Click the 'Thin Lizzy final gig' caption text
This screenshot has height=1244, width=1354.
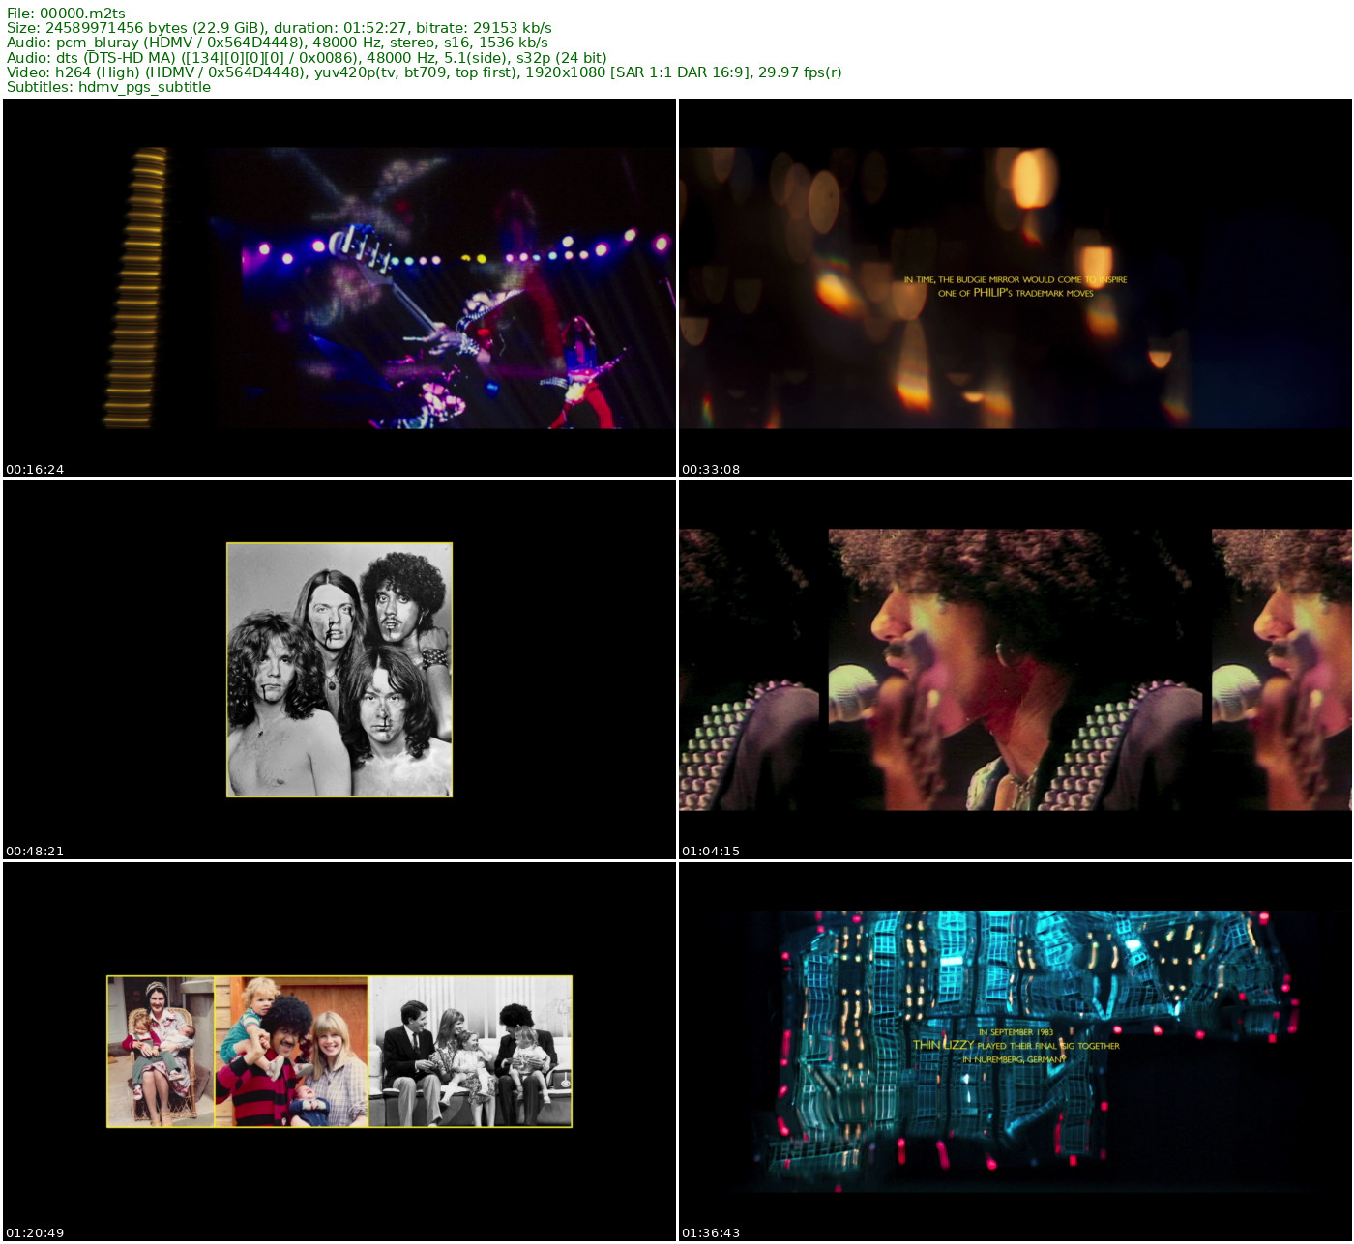coord(1016,1046)
